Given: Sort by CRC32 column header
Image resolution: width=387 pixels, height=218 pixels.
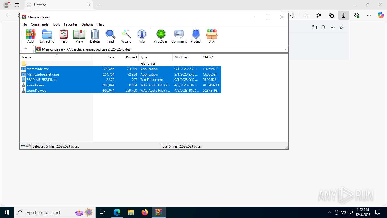Looking at the screenshot, I should [211, 57].
